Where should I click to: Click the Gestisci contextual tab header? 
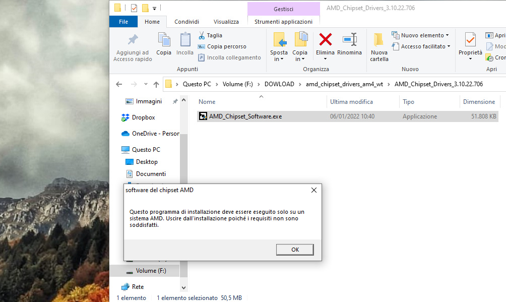(283, 9)
